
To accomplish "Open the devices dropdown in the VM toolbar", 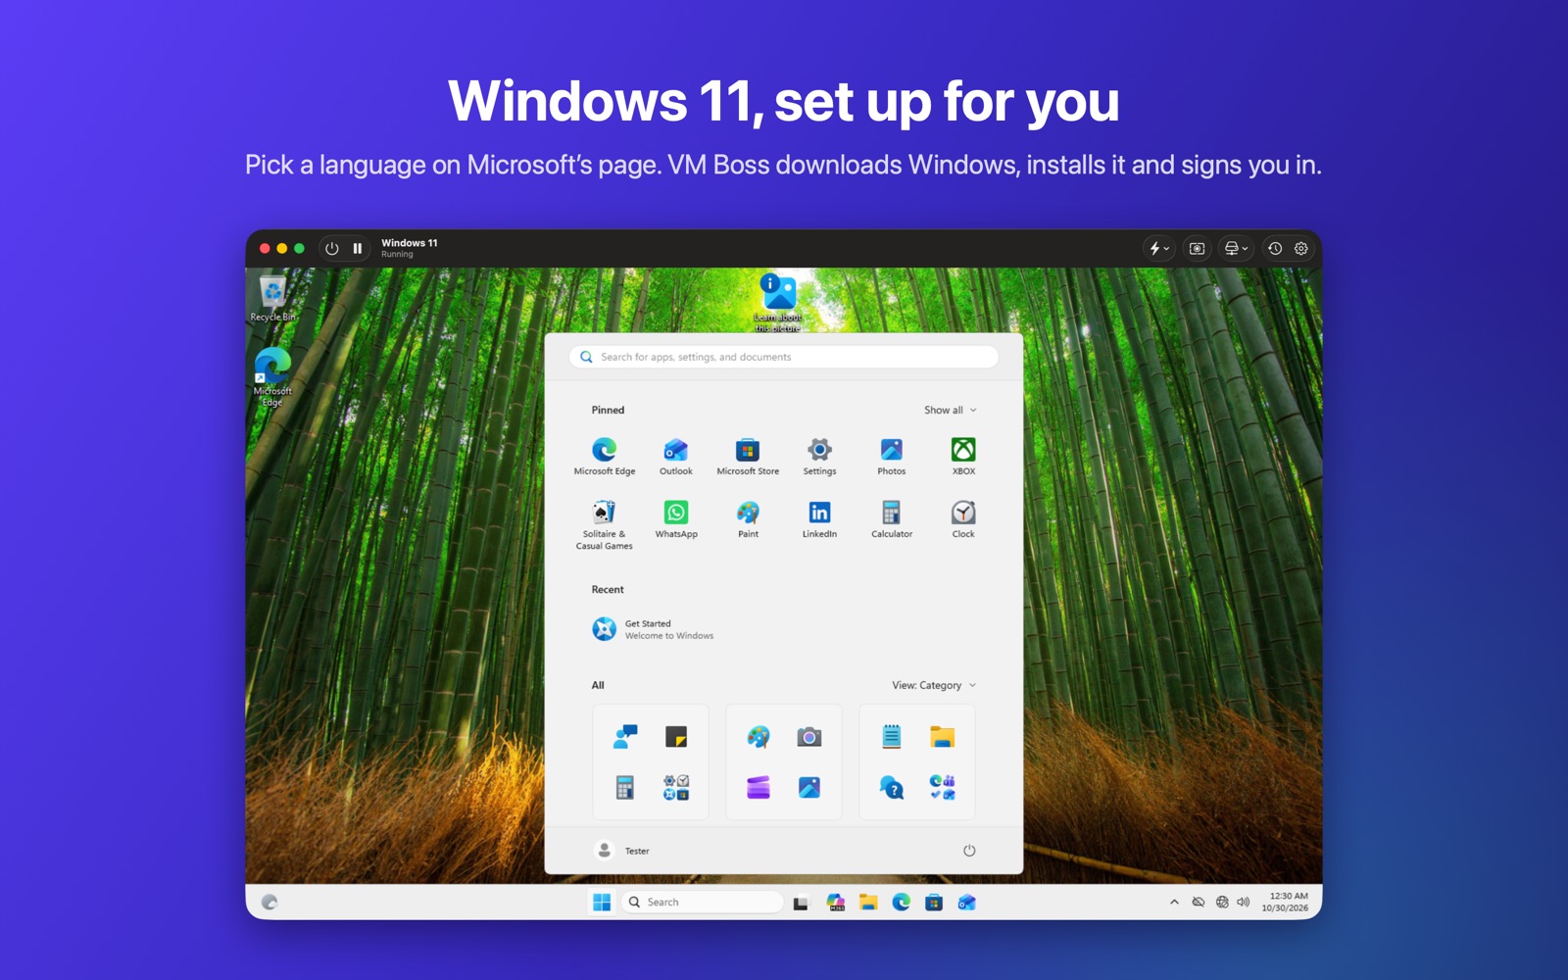I will tap(1236, 249).
